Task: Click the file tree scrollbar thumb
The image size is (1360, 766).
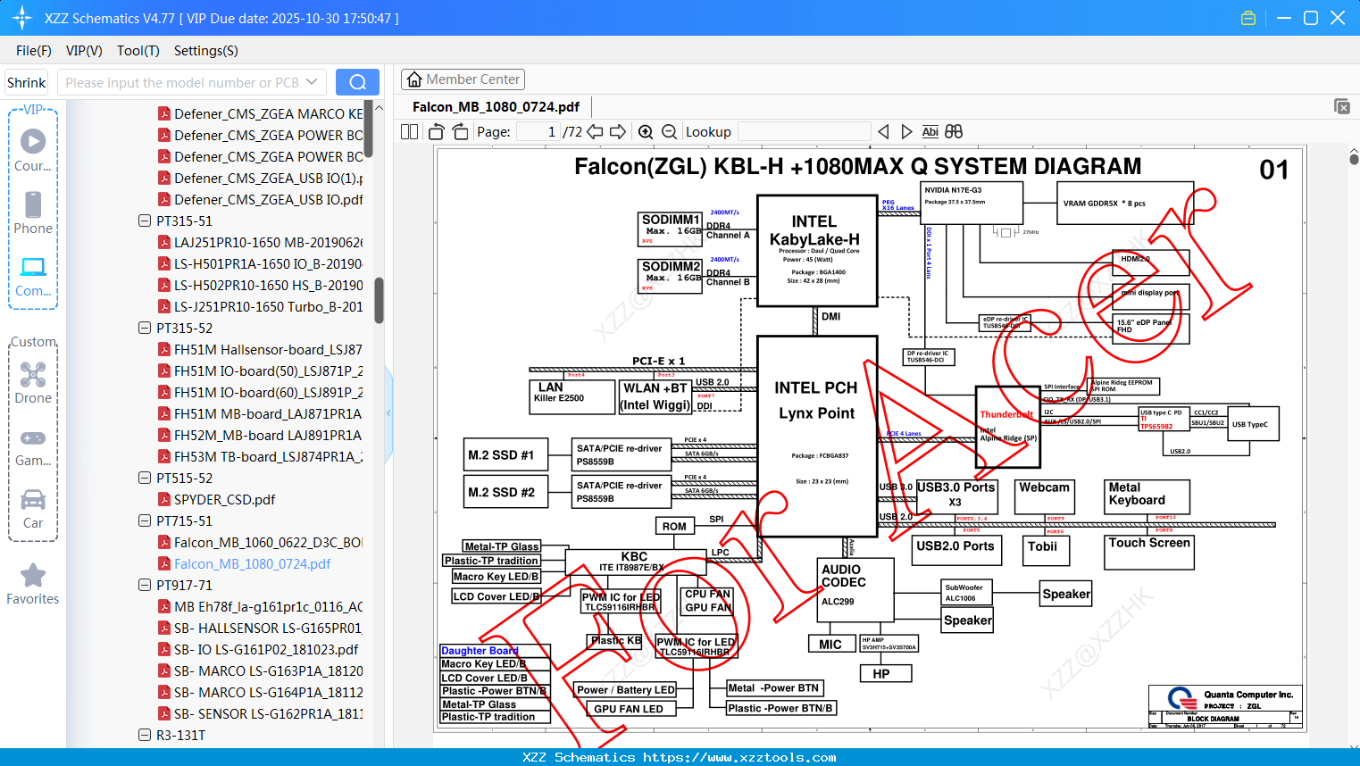Action: pyautogui.click(x=379, y=300)
